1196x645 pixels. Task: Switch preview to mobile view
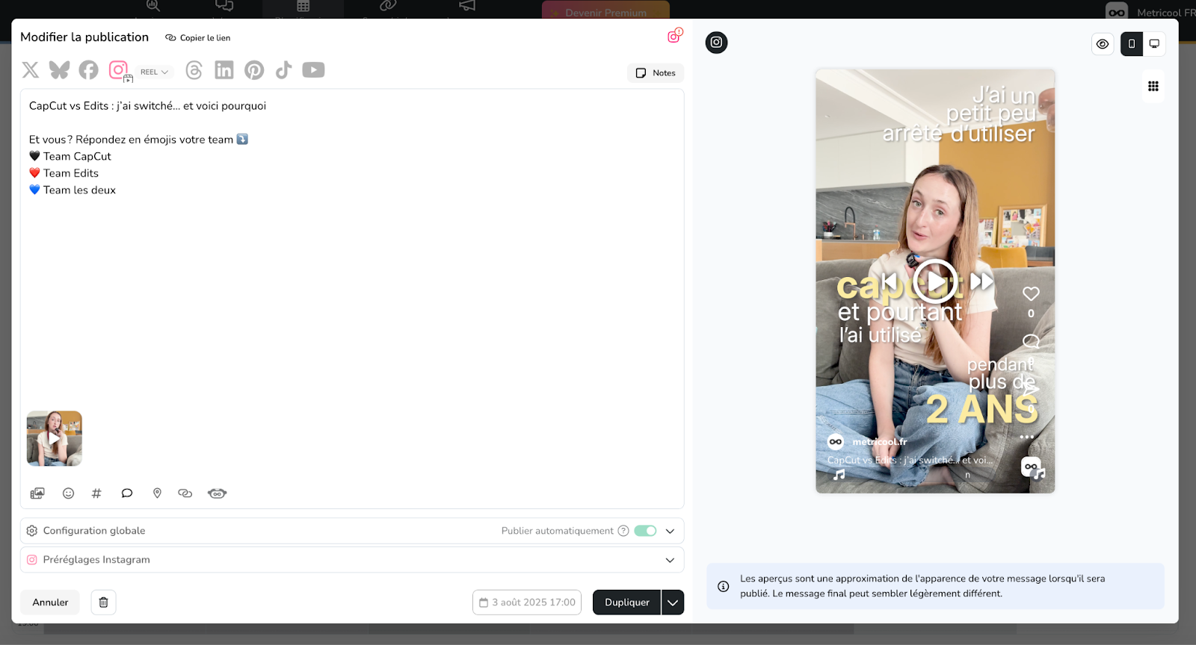click(x=1132, y=44)
